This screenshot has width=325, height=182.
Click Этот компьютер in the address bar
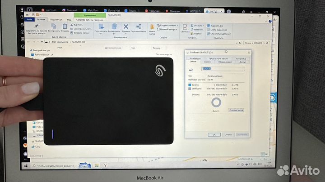tap(60, 42)
